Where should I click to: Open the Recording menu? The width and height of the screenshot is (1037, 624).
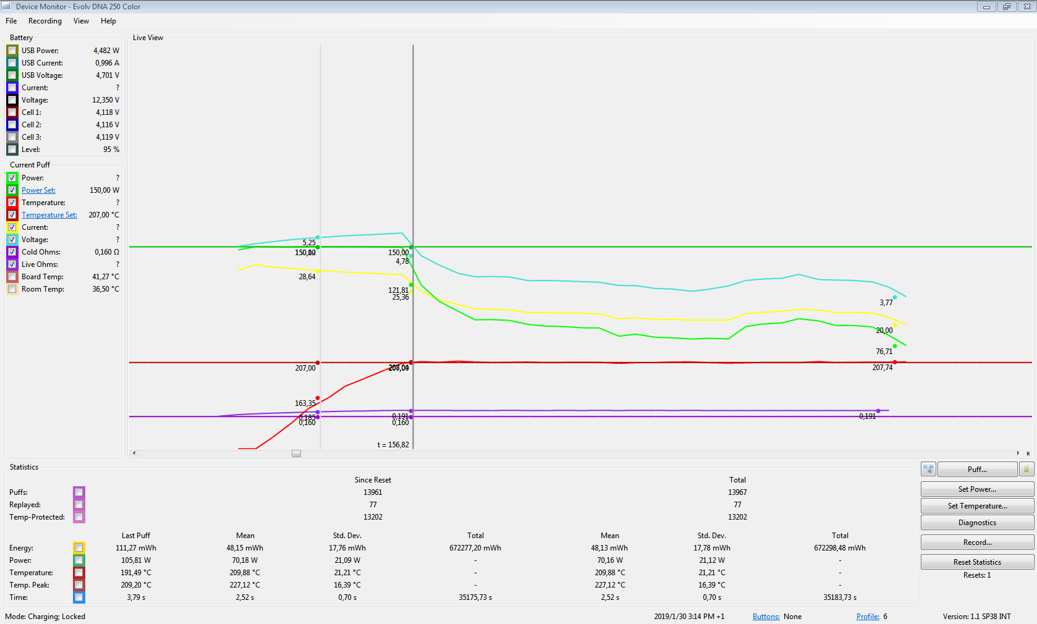pos(45,21)
